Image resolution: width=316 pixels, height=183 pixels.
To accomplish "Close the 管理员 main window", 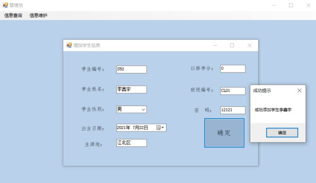I will pos(308,5).
